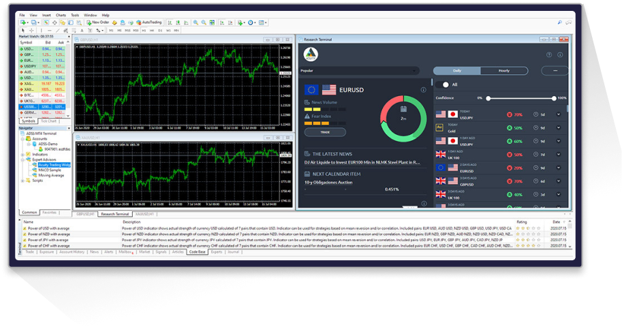Switch to W1 timeframe

(168, 30)
